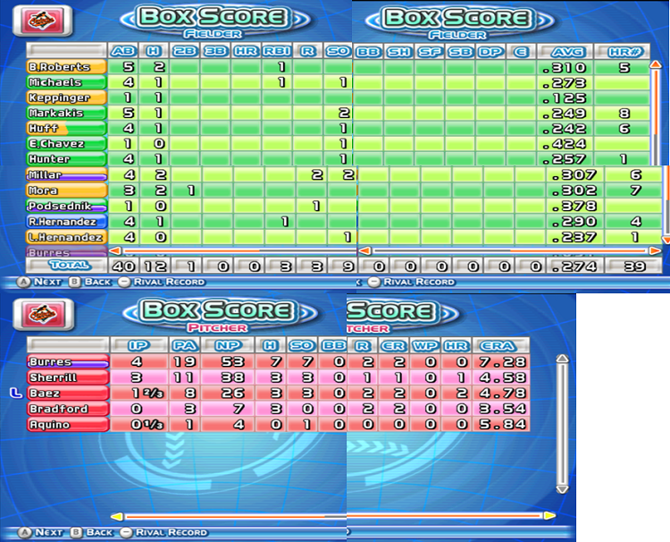The height and width of the screenshot is (542, 670).
Task: Click the Orioles team logo on fielder screen
Action: tap(42, 20)
